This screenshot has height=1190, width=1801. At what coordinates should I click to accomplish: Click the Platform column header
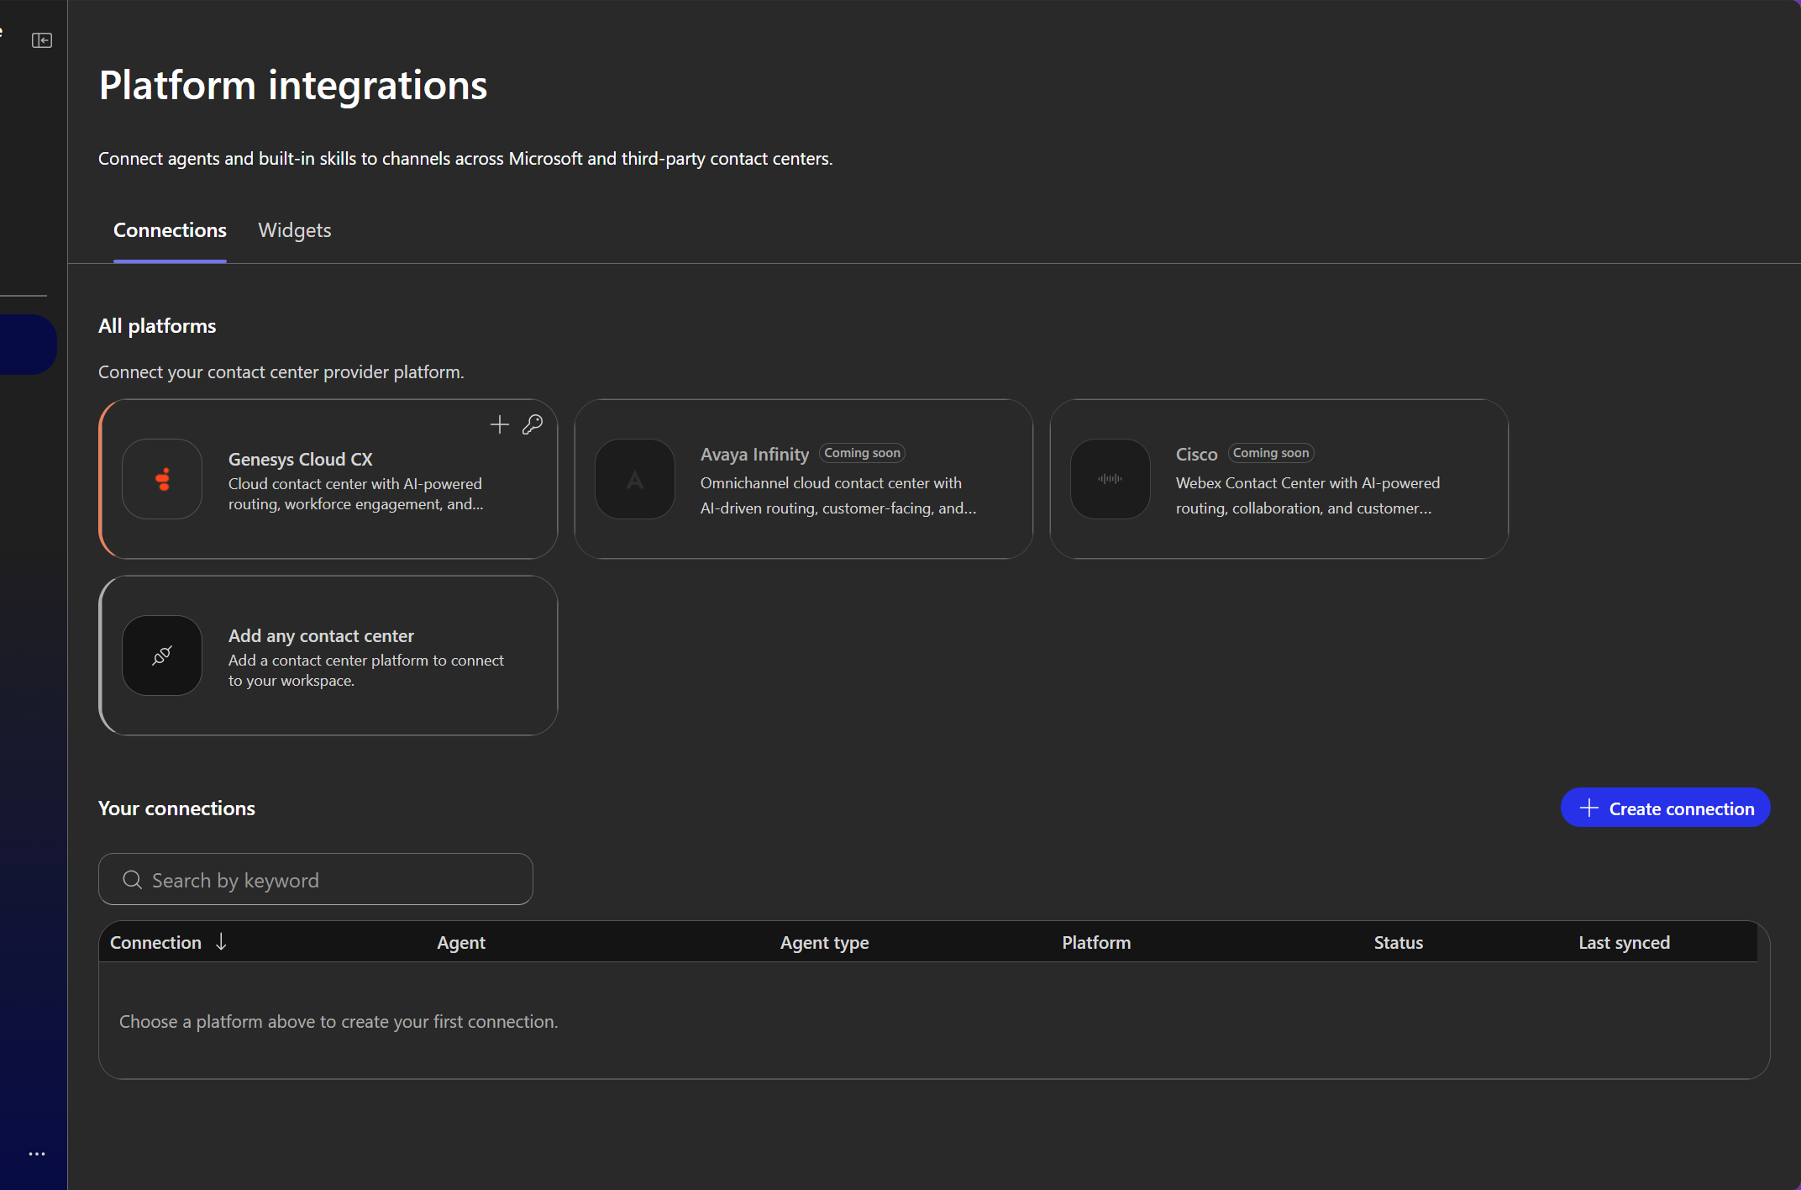pyautogui.click(x=1096, y=943)
